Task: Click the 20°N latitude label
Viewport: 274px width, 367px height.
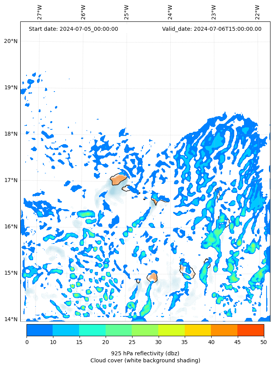Action: (11, 41)
